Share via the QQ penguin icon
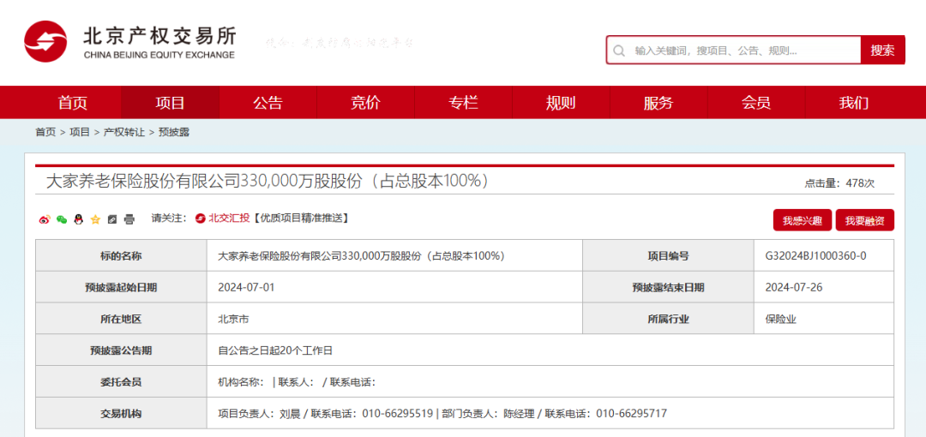926x437 pixels. [x=79, y=219]
